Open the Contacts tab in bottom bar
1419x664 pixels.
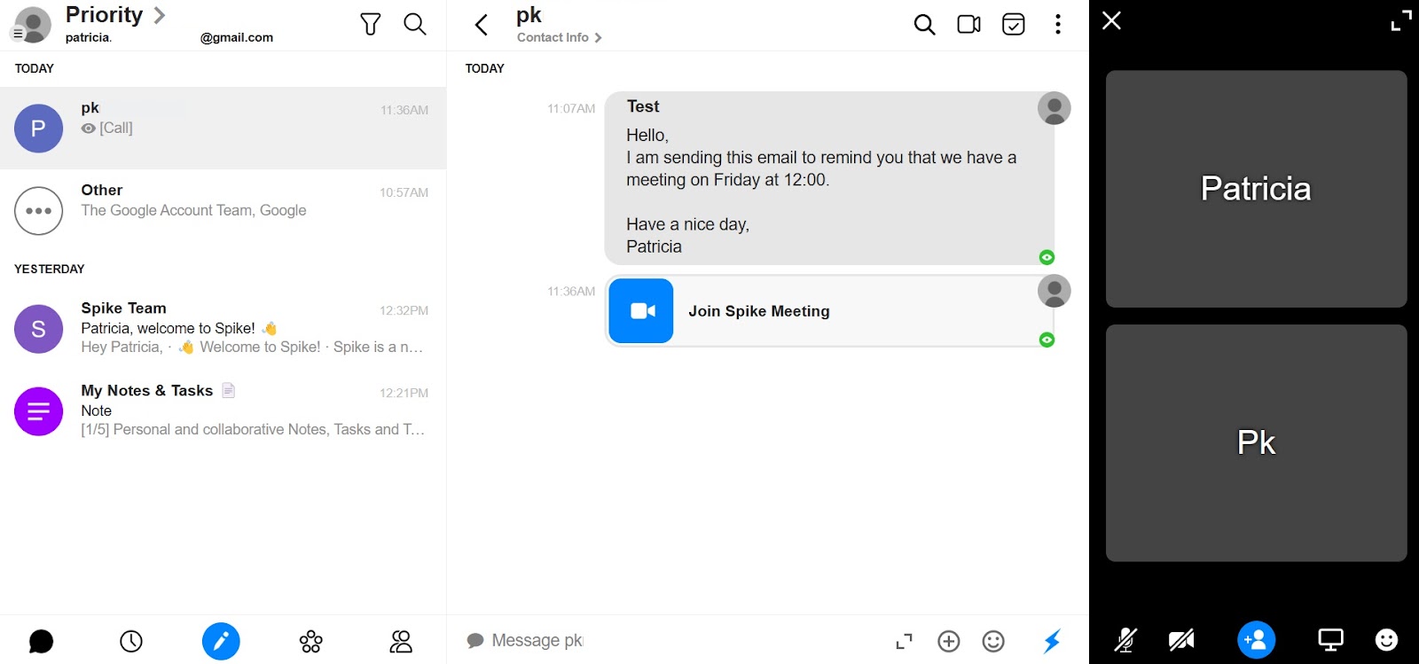click(401, 641)
